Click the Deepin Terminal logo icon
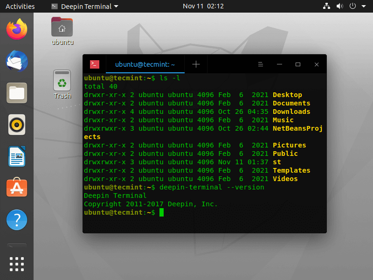373x280 pixels. click(x=95, y=64)
